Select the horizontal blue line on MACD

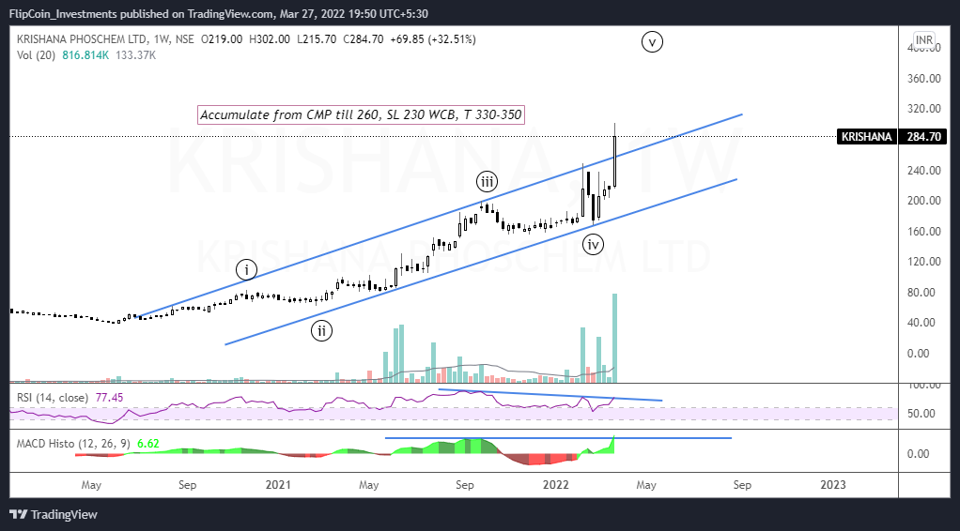[x=558, y=438]
